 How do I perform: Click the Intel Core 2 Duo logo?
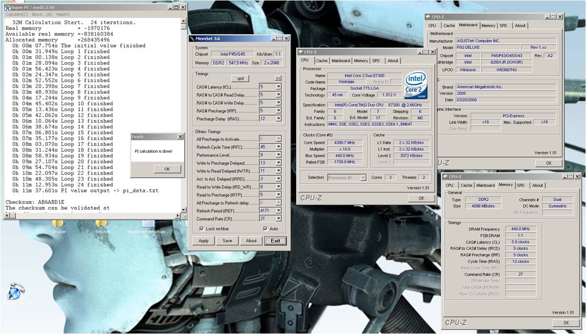point(416,85)
